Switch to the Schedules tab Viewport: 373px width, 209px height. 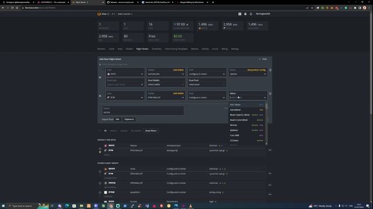click(x=157, y=49)
